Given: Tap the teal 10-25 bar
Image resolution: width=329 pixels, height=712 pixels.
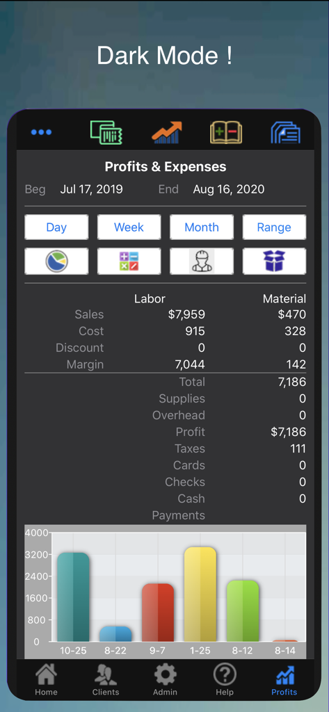Looking at the screenshot, I should click(73, 597).
